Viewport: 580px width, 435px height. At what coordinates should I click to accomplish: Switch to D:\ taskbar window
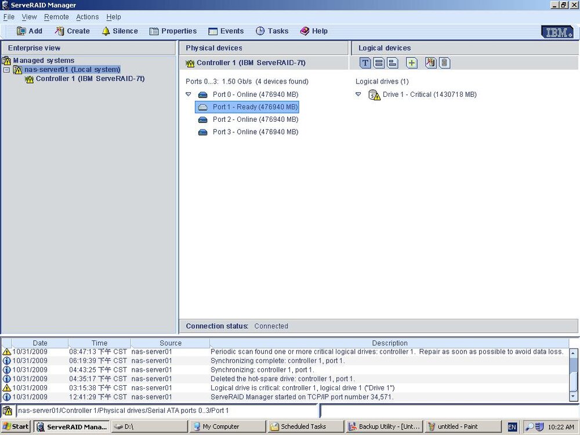149,426
